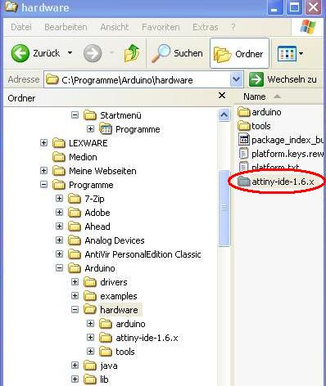This screenshot has width=326, height=386.
Task: Expand AntiVir PersonalEdition Classic node
Action: tap(59, 254)
